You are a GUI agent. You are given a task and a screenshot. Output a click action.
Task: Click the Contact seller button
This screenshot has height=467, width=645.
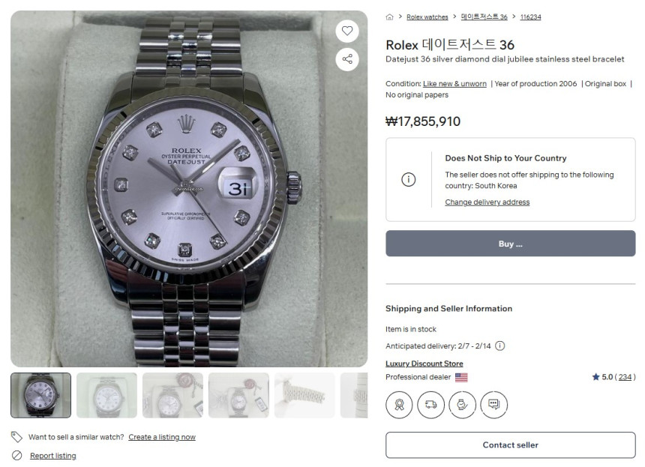(510, 445)
